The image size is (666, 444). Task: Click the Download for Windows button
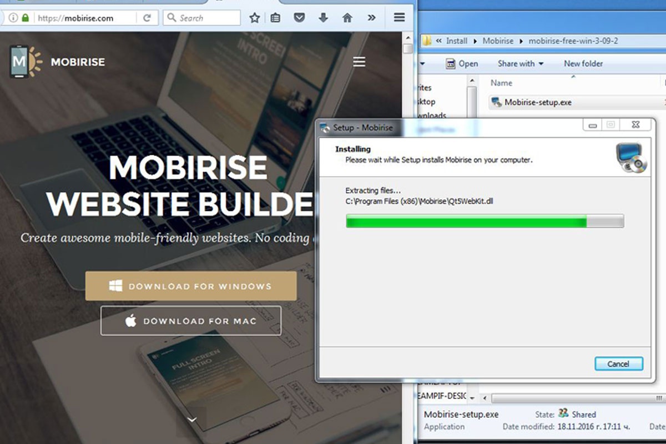tap(191, 286)
